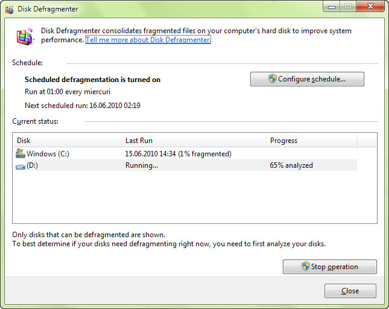Click the 'Current status:' section label
The image size is (389, 309).
click(x=35, y=121)
